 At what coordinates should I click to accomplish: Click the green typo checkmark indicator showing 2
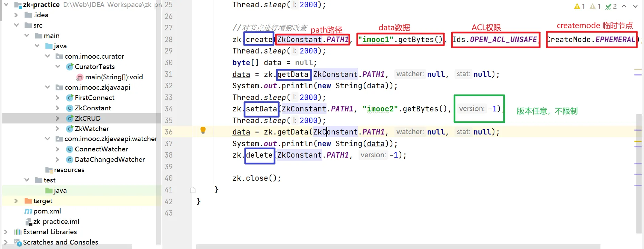pos(611,6)
